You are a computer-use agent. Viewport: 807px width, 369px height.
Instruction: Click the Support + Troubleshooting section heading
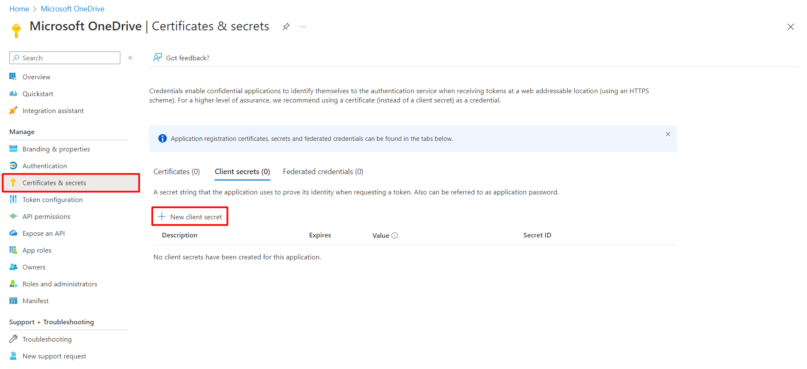point(52,322)
